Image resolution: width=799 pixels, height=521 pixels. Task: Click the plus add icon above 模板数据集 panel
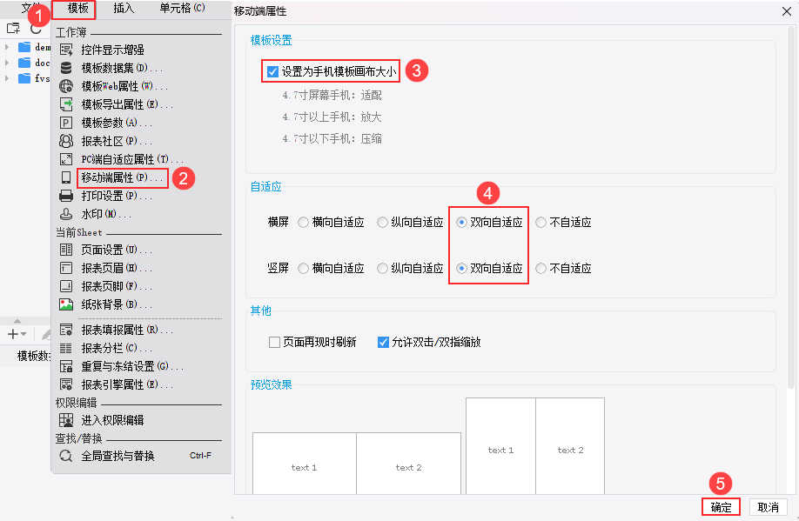[x=13, y=334]
